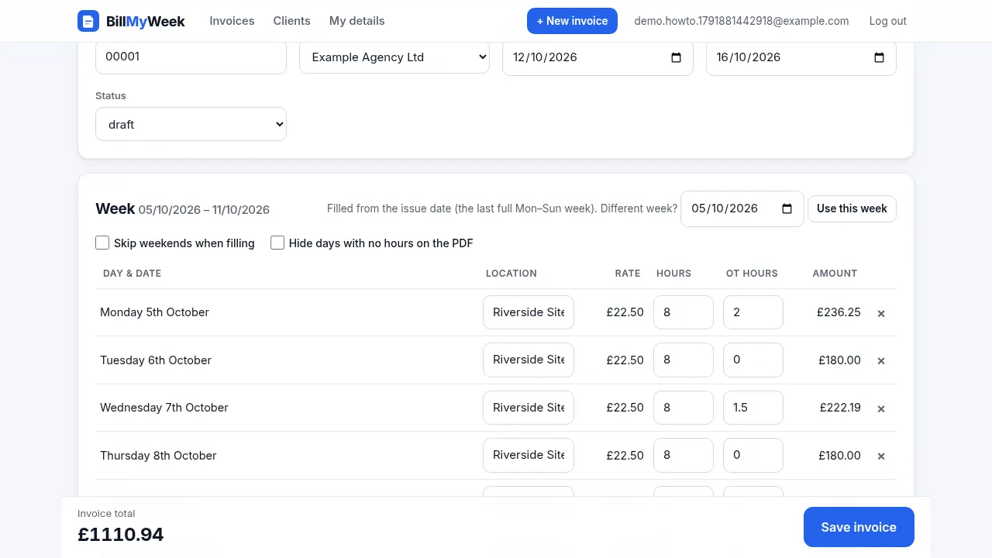Open the Clients nav item
Screen dimensions: 992x558
(x=291, y=21)
